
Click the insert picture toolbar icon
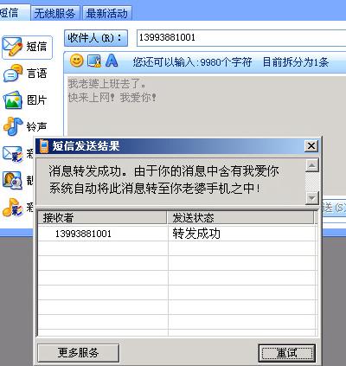94,61
